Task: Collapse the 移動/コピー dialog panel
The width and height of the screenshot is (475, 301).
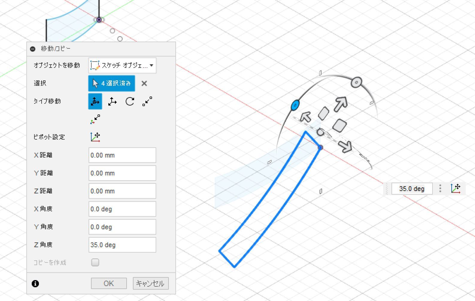Action: (x=33, y=49)
